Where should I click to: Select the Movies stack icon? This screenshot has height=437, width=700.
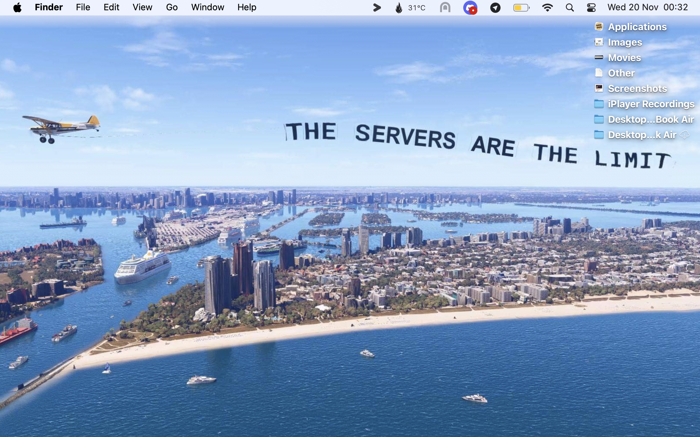click(x=599, y=57)
